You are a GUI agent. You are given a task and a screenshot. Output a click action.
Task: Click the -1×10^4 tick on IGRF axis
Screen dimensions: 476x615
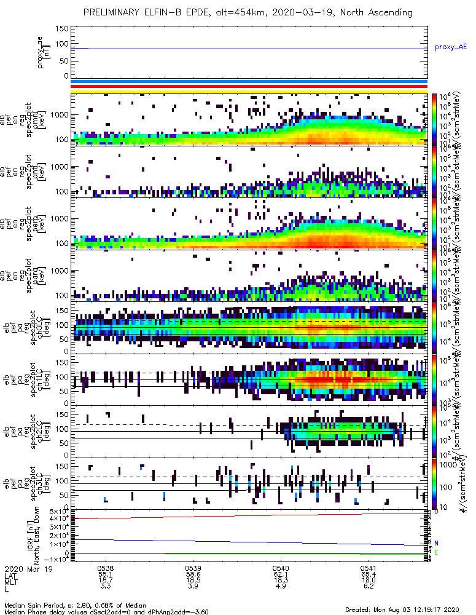tap(56, 560)
